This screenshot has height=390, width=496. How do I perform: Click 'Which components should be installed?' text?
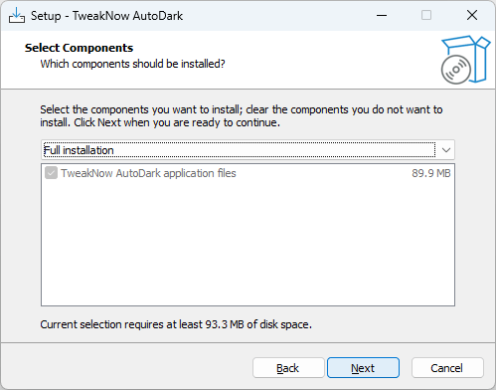(x=132, y=64)
